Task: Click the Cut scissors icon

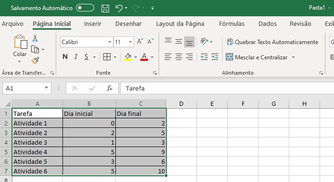Action: coord(35,38)
